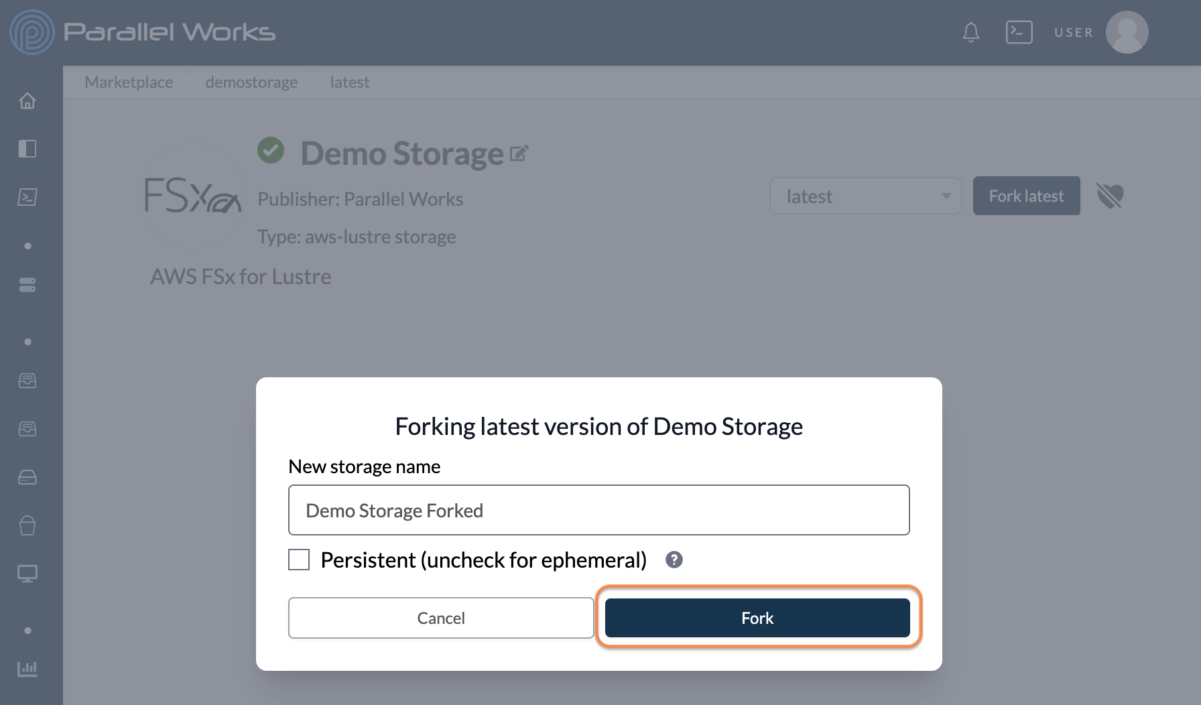Confirm with the Fork button

point(757,618)
